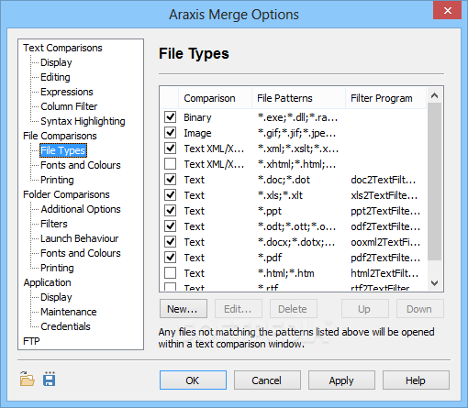Click the Up button

tap(365, 309)
